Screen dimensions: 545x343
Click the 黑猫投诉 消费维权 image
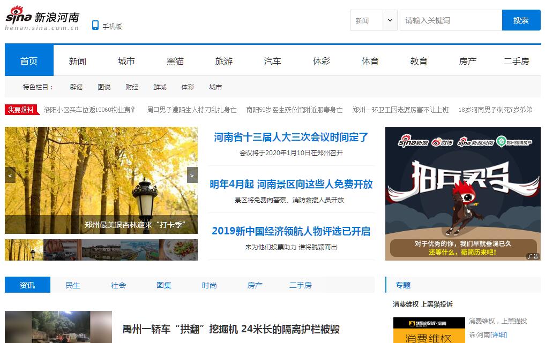(x=429, y=331)
